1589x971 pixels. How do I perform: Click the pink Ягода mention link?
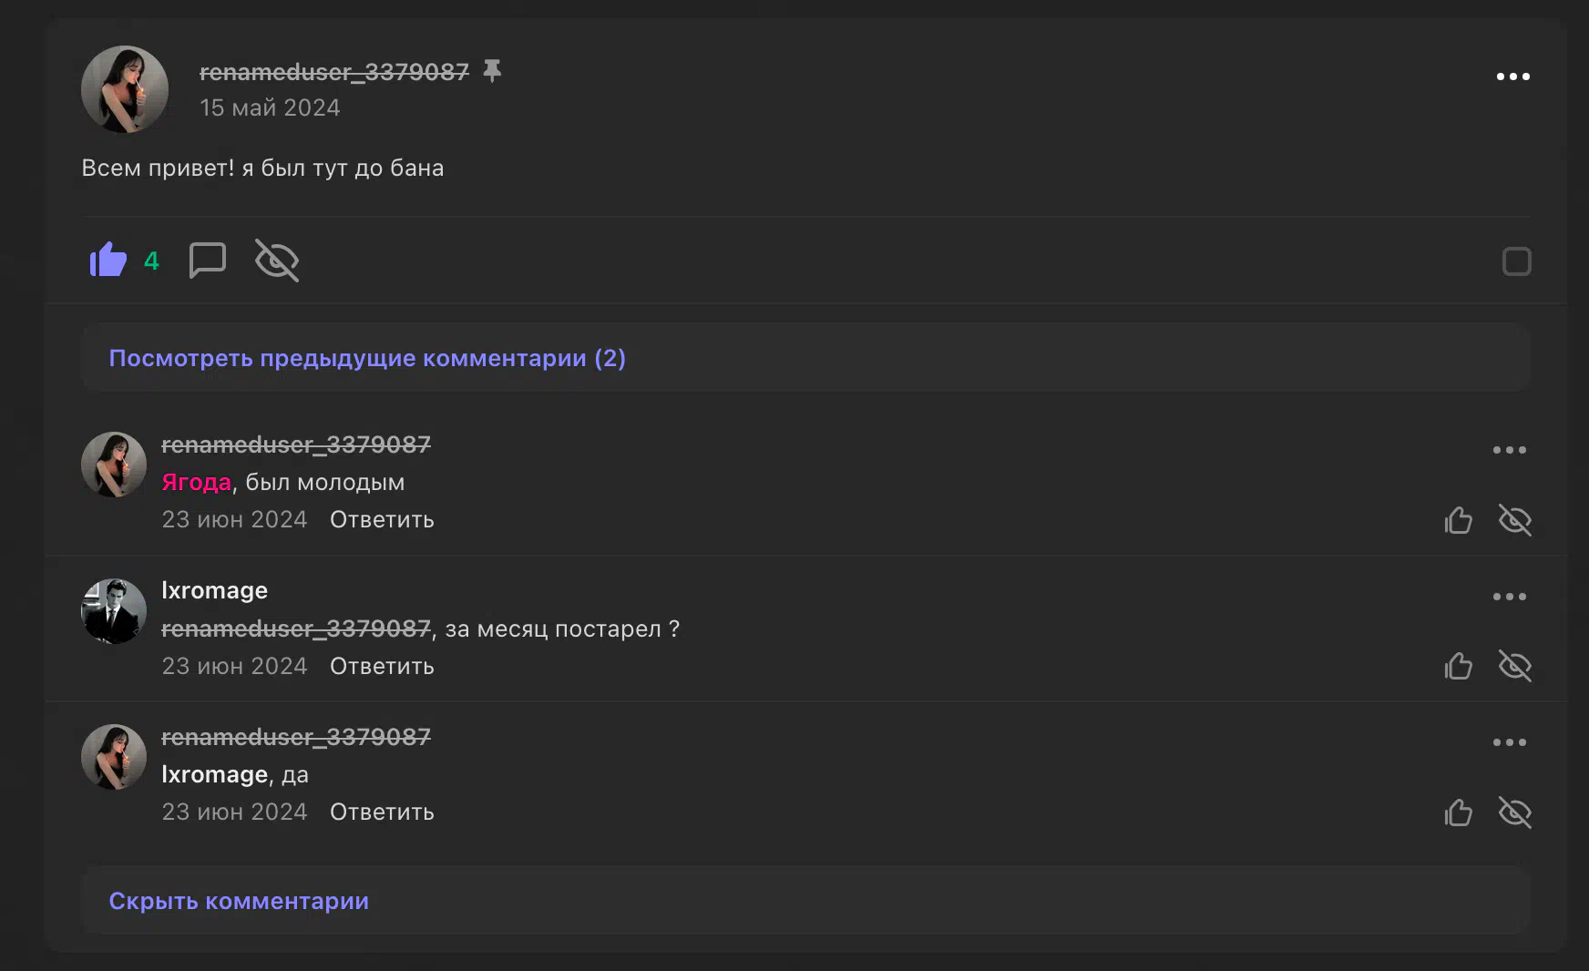tap(196, 482)
